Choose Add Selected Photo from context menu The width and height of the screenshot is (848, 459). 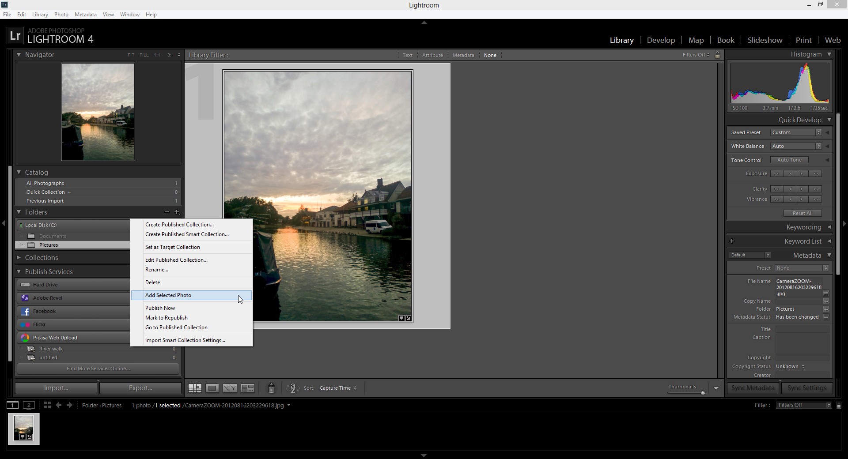pos(168,295)
